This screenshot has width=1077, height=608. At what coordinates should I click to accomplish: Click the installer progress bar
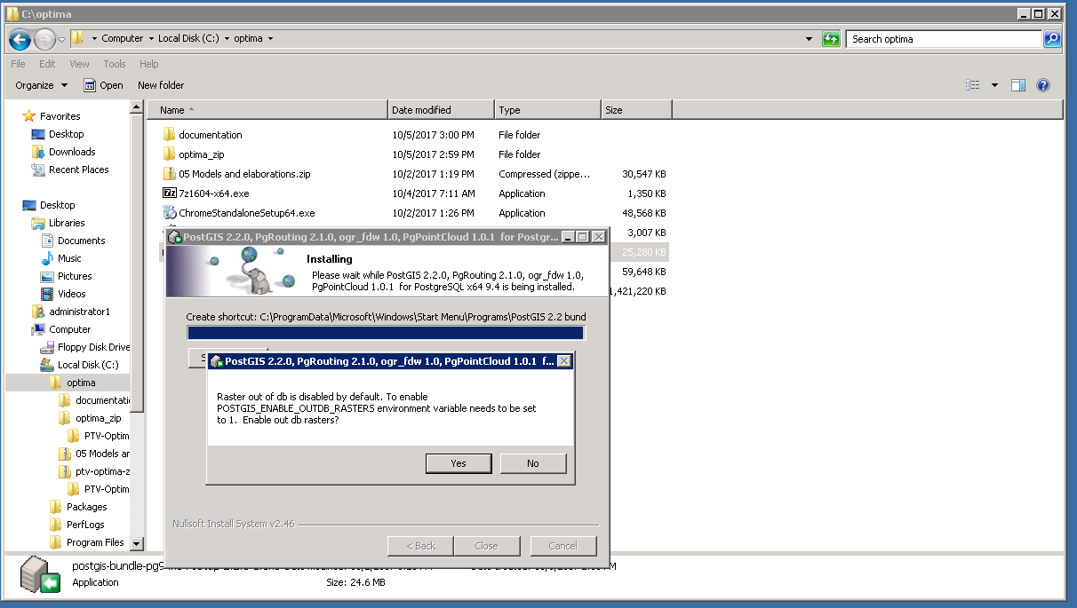point(386,333)
